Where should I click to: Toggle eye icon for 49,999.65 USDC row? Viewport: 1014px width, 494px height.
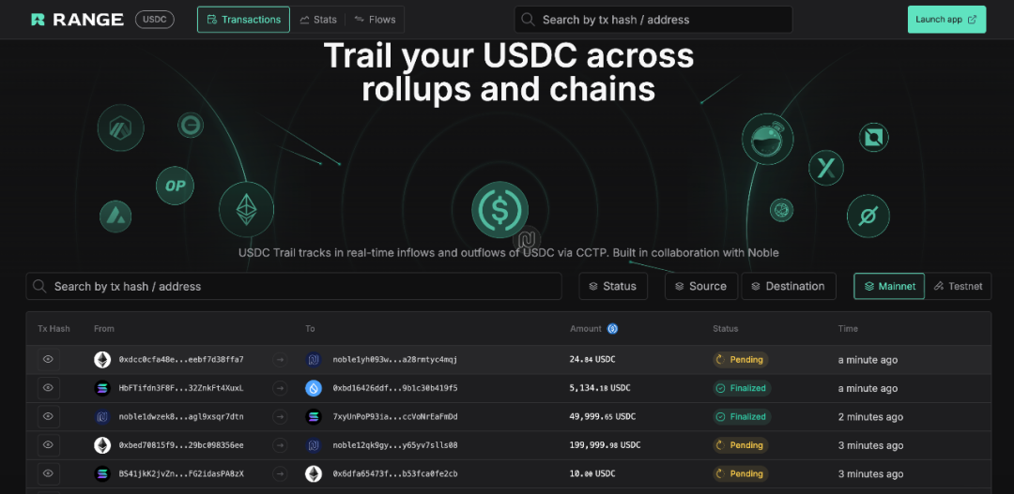click(48, 416)
